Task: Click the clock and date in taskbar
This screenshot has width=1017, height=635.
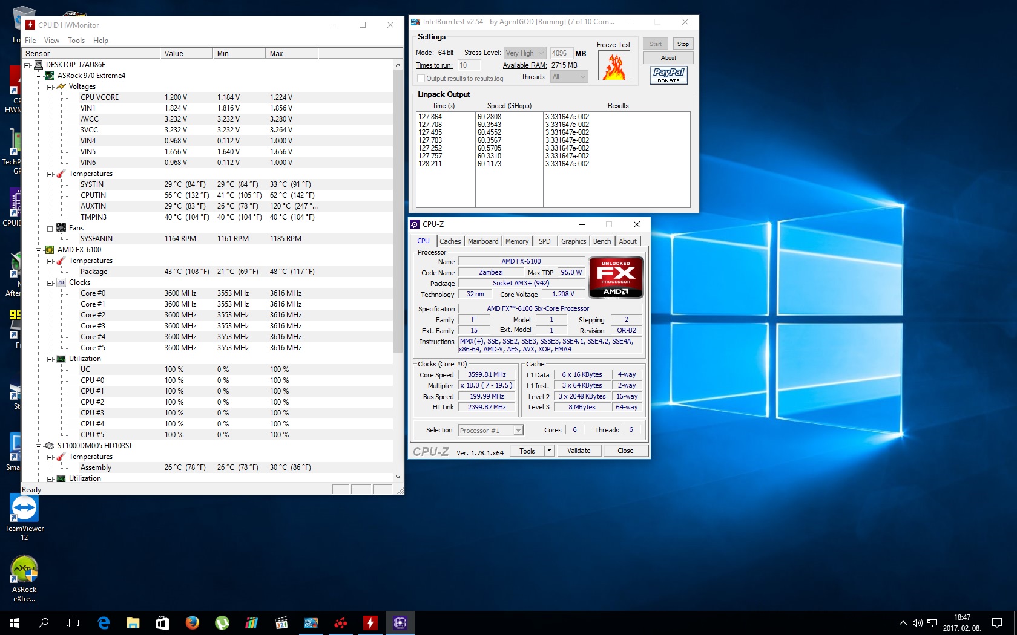Action: (x=962, y=623)
